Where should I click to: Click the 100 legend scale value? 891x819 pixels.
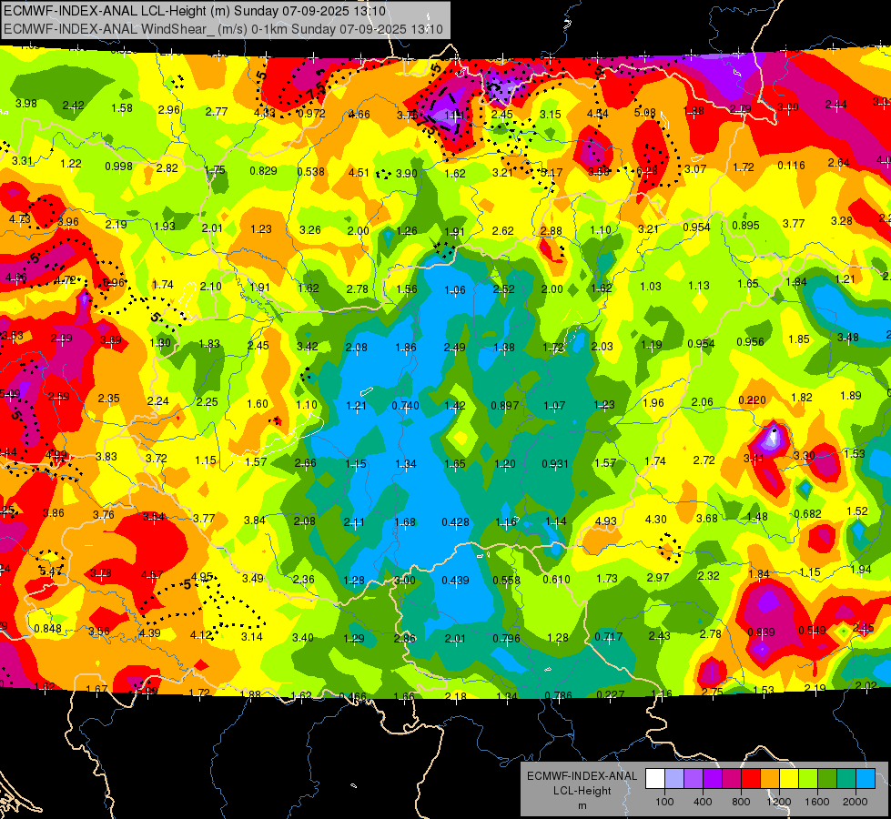[664, 802]
